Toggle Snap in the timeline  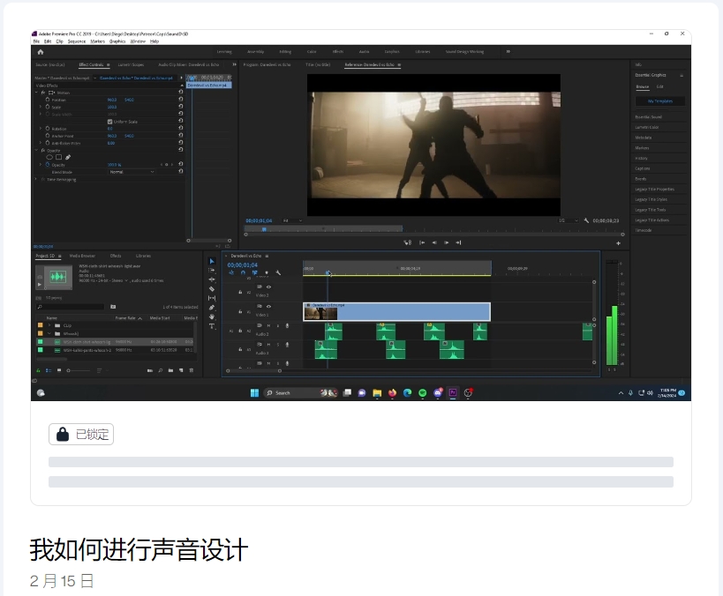(x=243, y=272)
